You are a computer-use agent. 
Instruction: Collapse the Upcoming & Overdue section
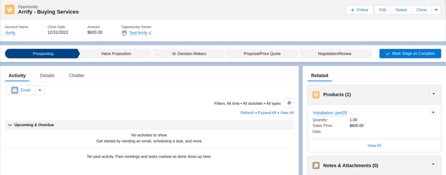[x=10, y=125]
